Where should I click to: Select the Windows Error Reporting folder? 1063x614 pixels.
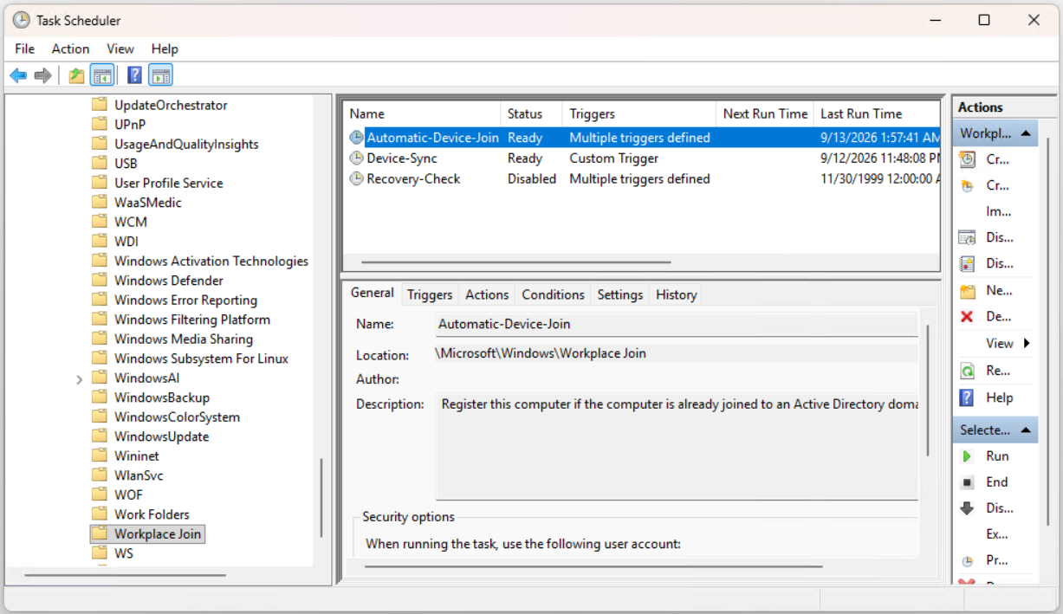tap(185, 301)
